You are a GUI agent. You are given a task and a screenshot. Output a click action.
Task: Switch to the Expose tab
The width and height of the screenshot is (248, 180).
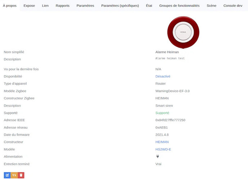[x=29, y=5]
